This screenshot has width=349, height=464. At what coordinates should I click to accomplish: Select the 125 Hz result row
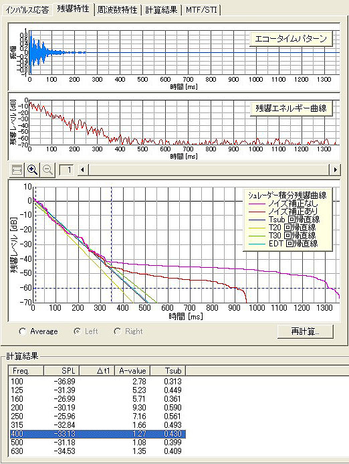pos(97,390)
